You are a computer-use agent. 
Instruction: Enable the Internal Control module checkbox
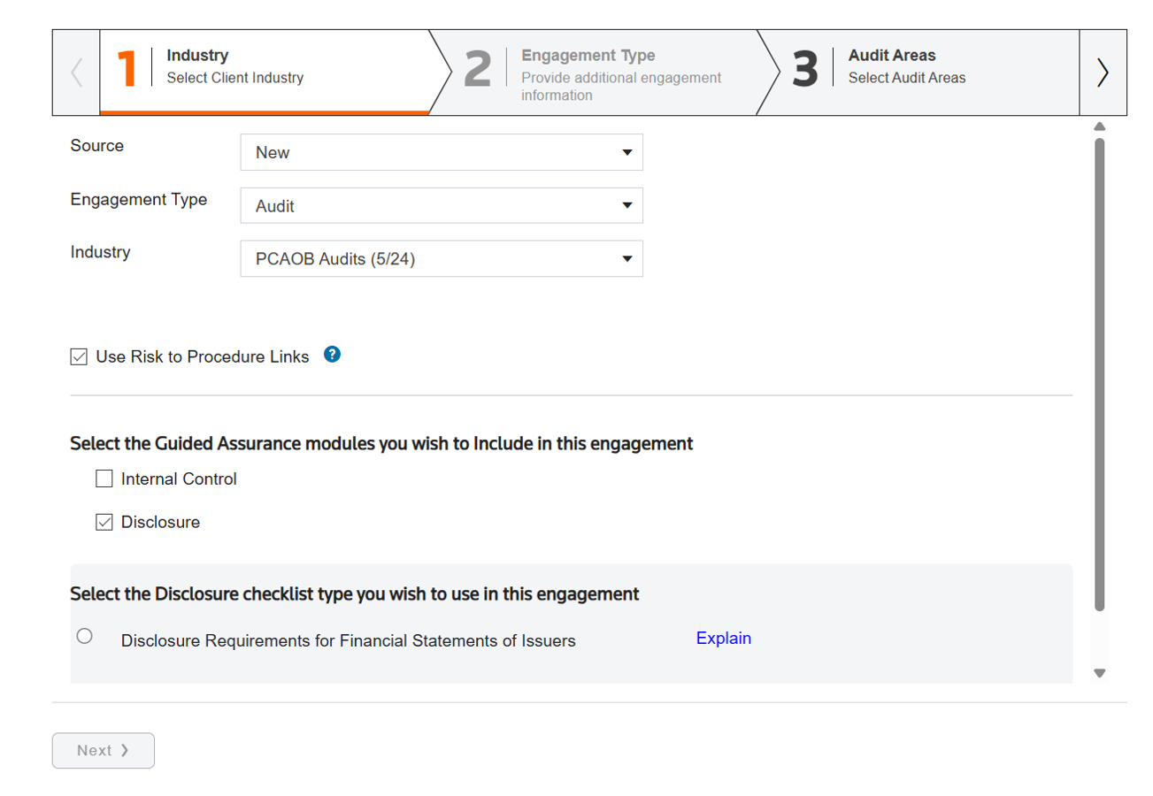(x=104, y=479)
